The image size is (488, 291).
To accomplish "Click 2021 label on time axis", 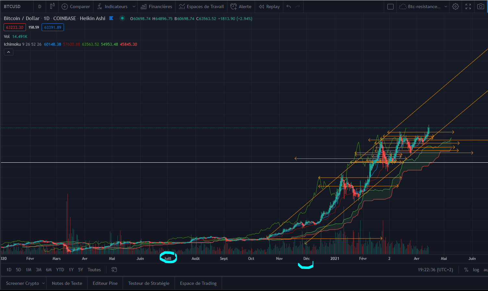I will pyautogui.click(x=335, y=258).
